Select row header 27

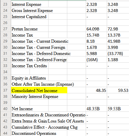pos(5,29)
